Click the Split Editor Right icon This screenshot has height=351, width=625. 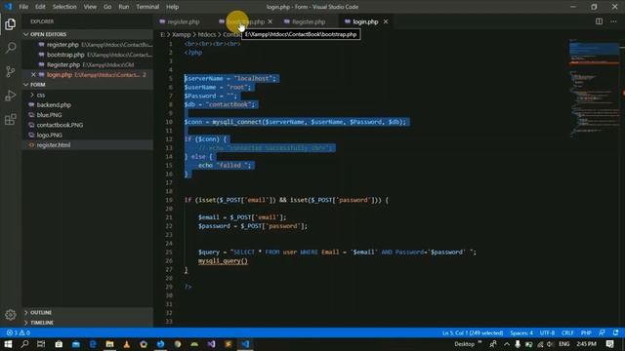click(x=599, y=21)
